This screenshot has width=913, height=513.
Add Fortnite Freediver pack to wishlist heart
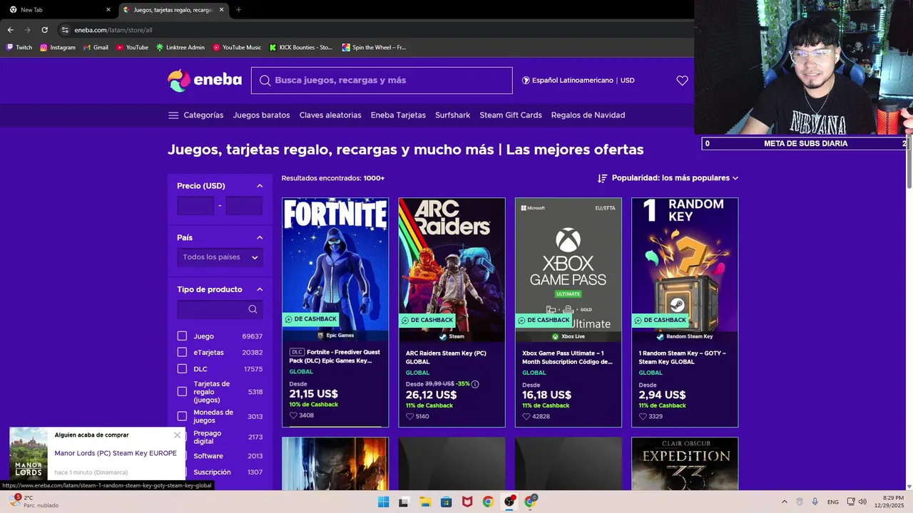[293, 415]
